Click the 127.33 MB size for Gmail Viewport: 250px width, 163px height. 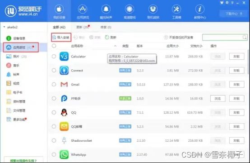[x=171, y=85]
